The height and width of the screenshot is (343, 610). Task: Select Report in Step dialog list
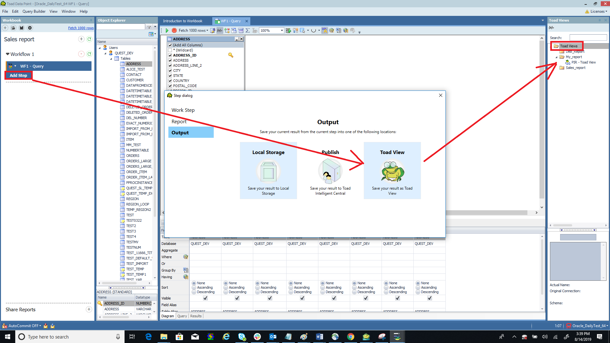tap(179, 121)
